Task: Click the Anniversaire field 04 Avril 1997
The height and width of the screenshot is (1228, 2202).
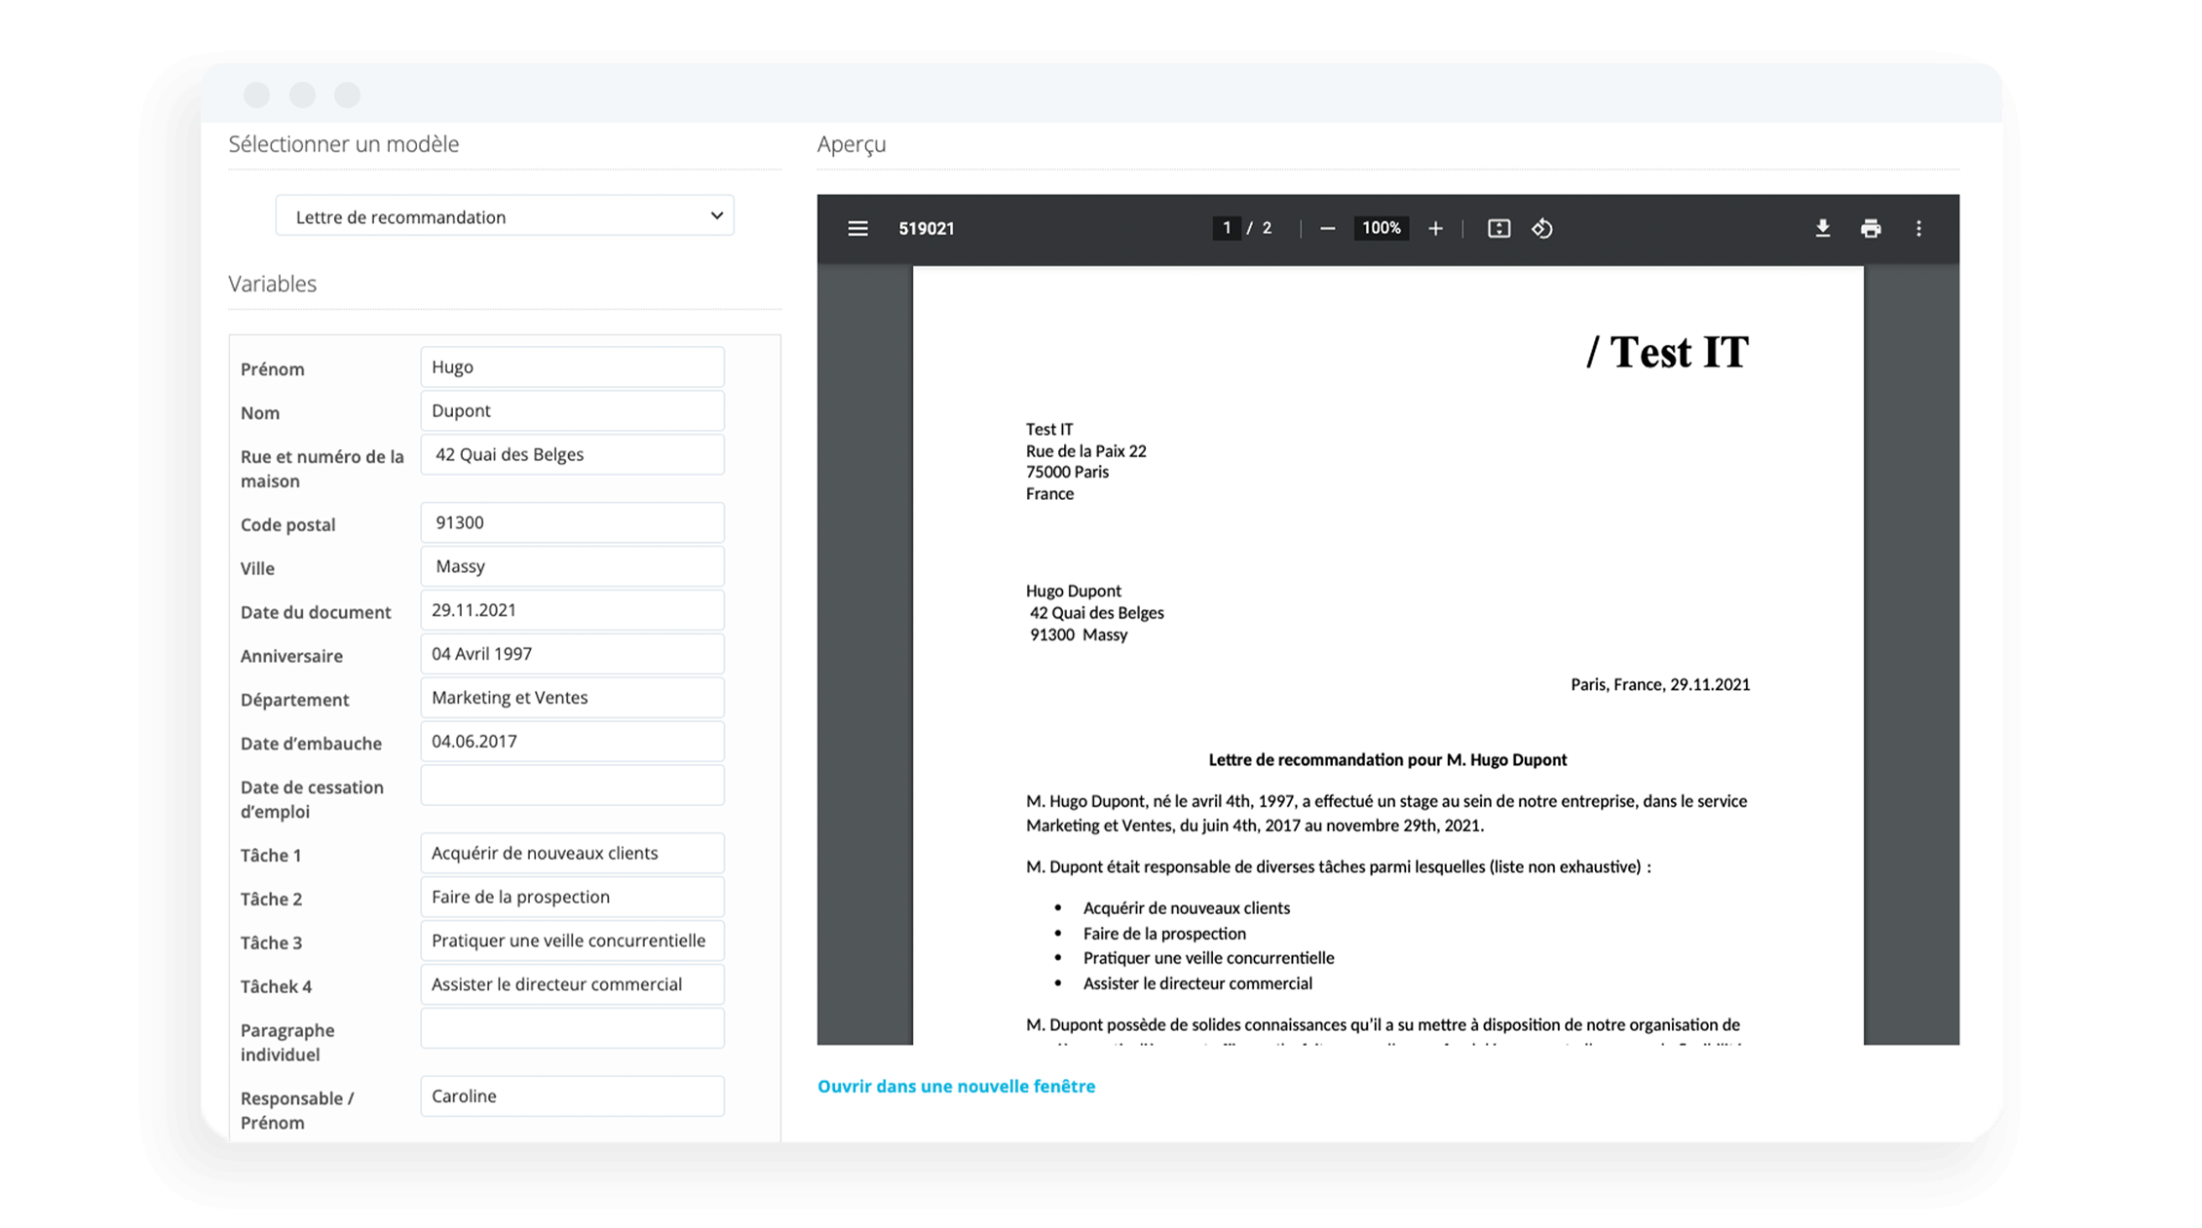Action: click(x=572, y=654)
